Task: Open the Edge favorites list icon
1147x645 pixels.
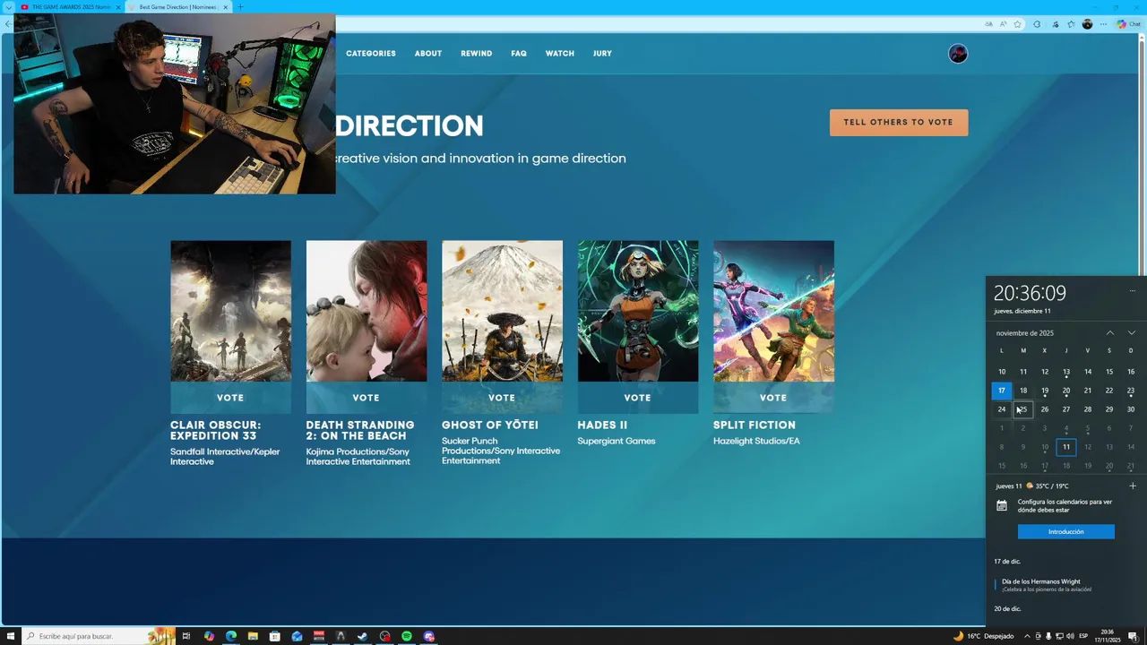Action: click(1071, 24)
